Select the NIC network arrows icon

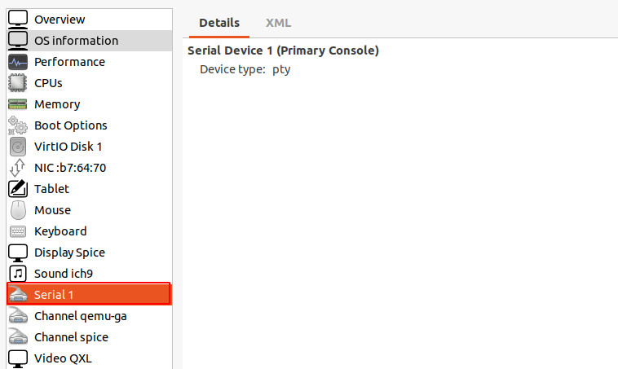(18, 168)
